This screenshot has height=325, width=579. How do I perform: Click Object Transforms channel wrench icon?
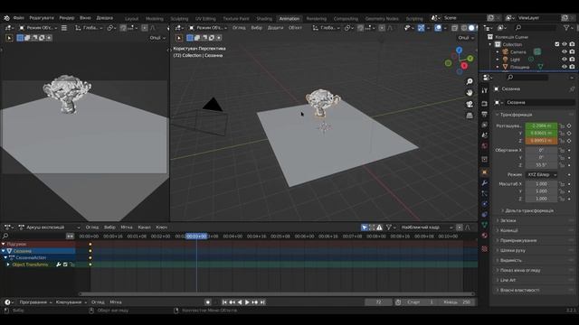coord(58,265)
